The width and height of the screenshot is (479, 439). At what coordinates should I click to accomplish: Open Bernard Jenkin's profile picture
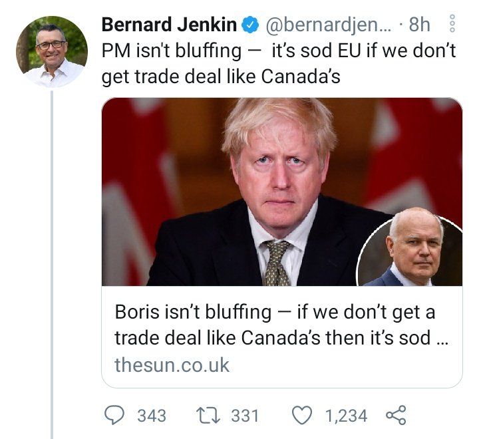pyautogui.click(x=52, y=52)
